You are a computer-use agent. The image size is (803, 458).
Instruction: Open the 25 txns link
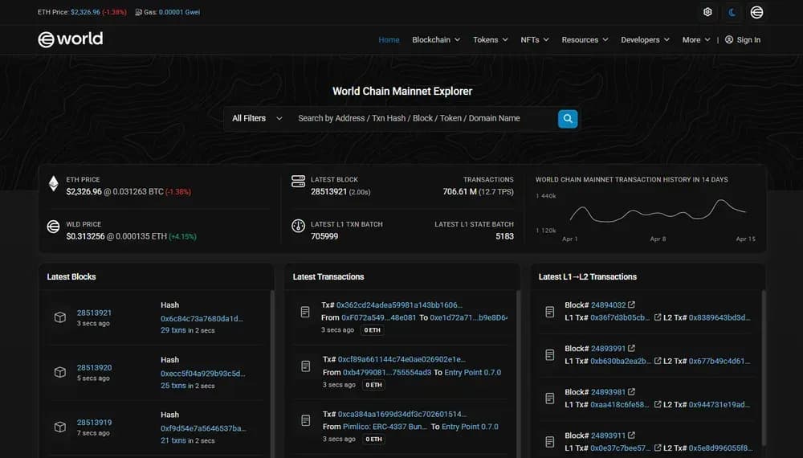click(173, 386)
